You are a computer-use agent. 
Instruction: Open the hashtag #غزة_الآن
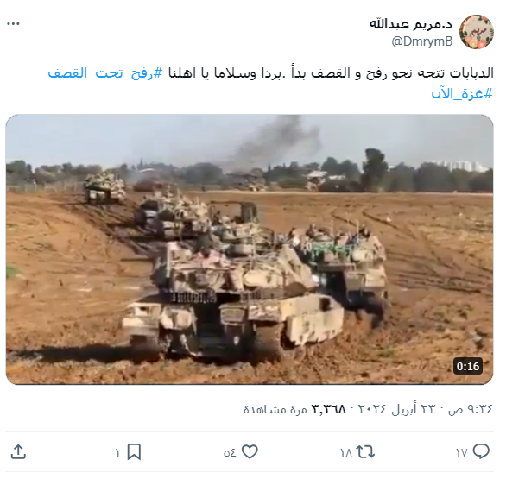(x=462, y=93)
